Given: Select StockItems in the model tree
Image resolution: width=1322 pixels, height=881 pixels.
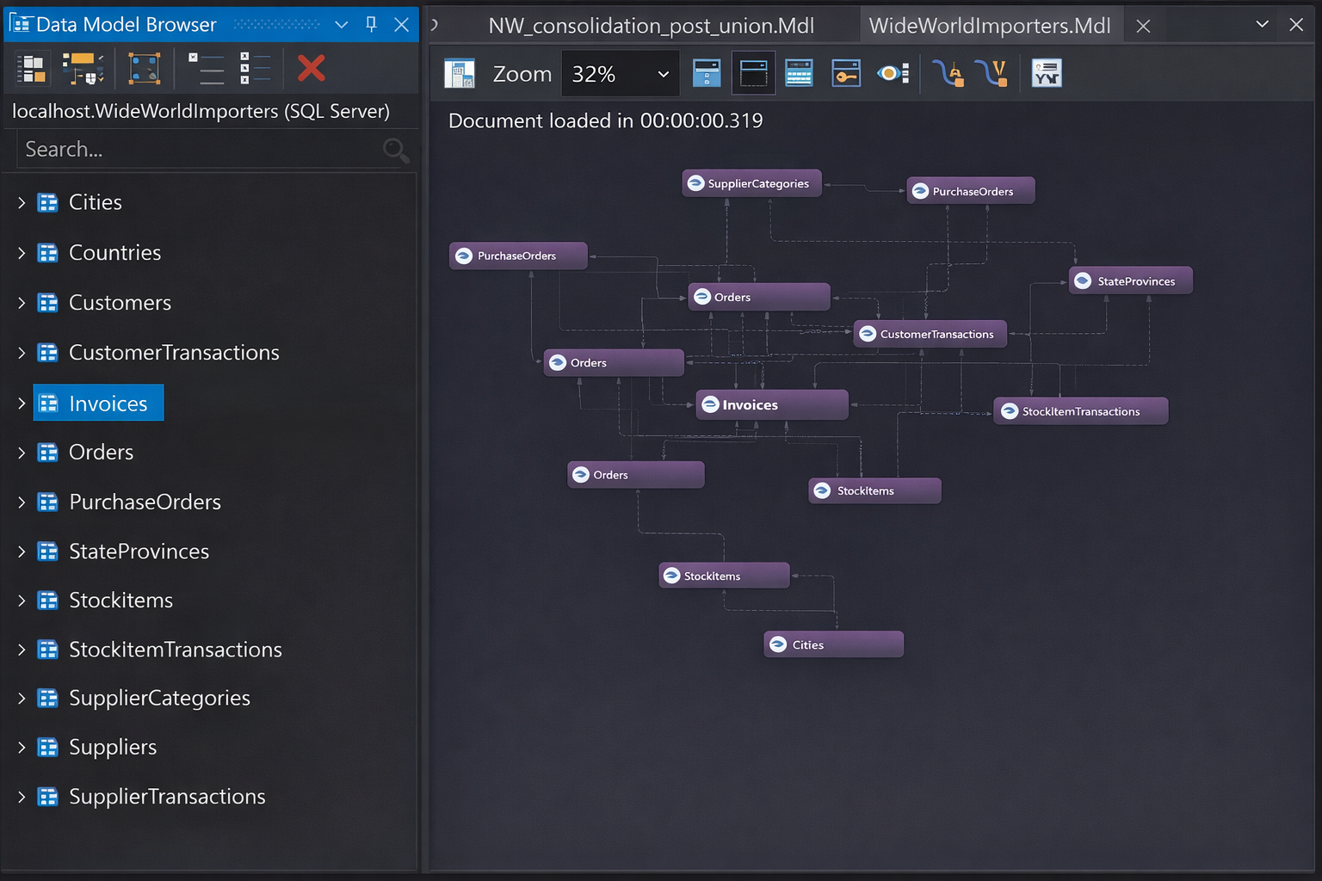Looking at the screenshot, I should coord(120,601).
